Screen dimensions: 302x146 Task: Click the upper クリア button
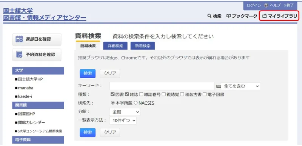pos(110,73)
